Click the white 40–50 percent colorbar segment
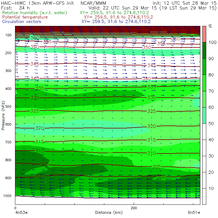This screenshot has height=218, width=218. [x=204, y=132]
